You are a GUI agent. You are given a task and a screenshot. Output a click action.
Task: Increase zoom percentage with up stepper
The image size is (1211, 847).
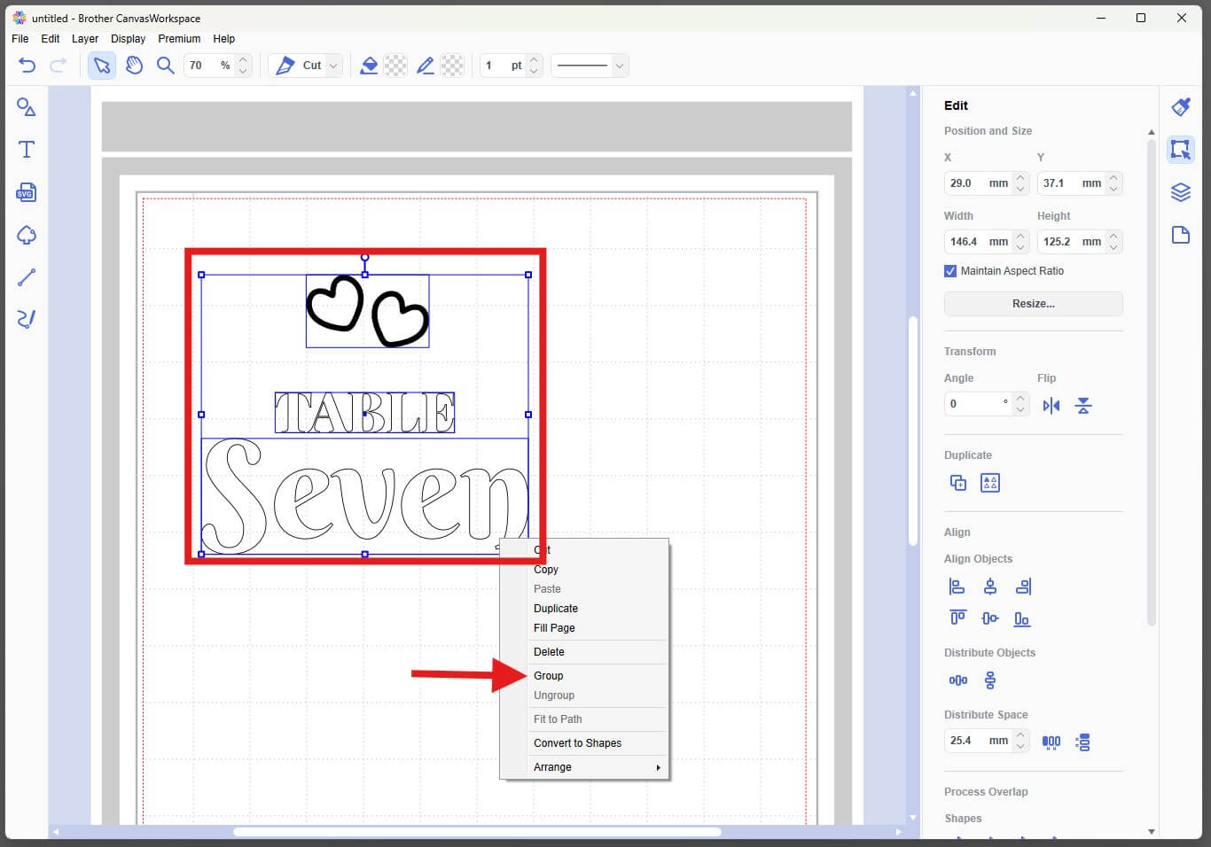[243, 60]
